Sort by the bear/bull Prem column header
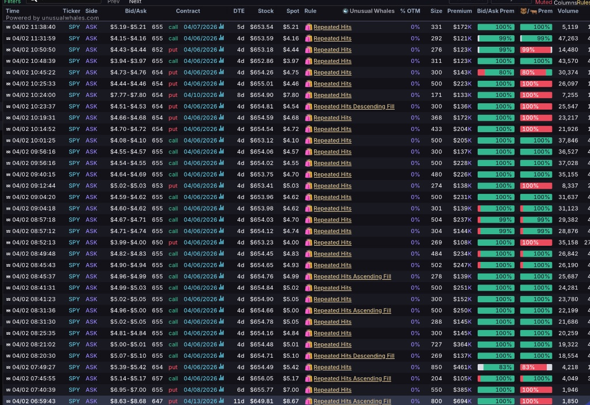 536,11
